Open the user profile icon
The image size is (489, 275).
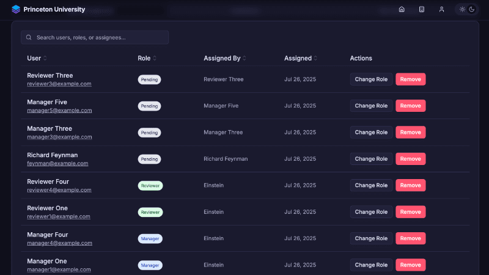click(x=441, y=9)
